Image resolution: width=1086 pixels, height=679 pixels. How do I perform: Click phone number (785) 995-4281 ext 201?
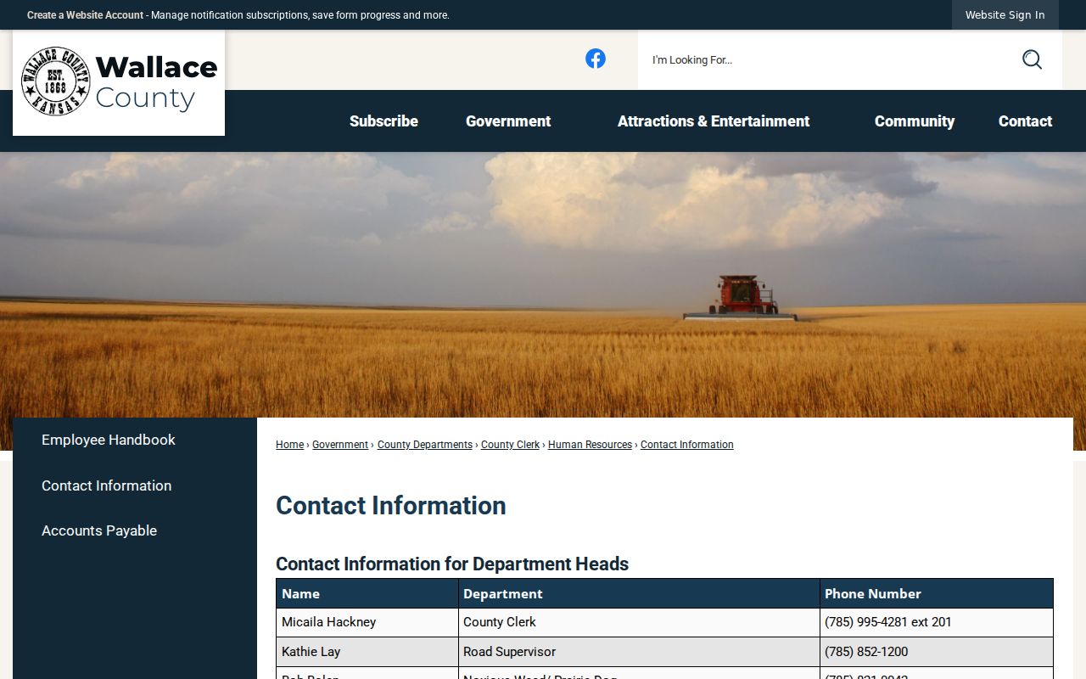pyautogui.click(x=888, y=622)
